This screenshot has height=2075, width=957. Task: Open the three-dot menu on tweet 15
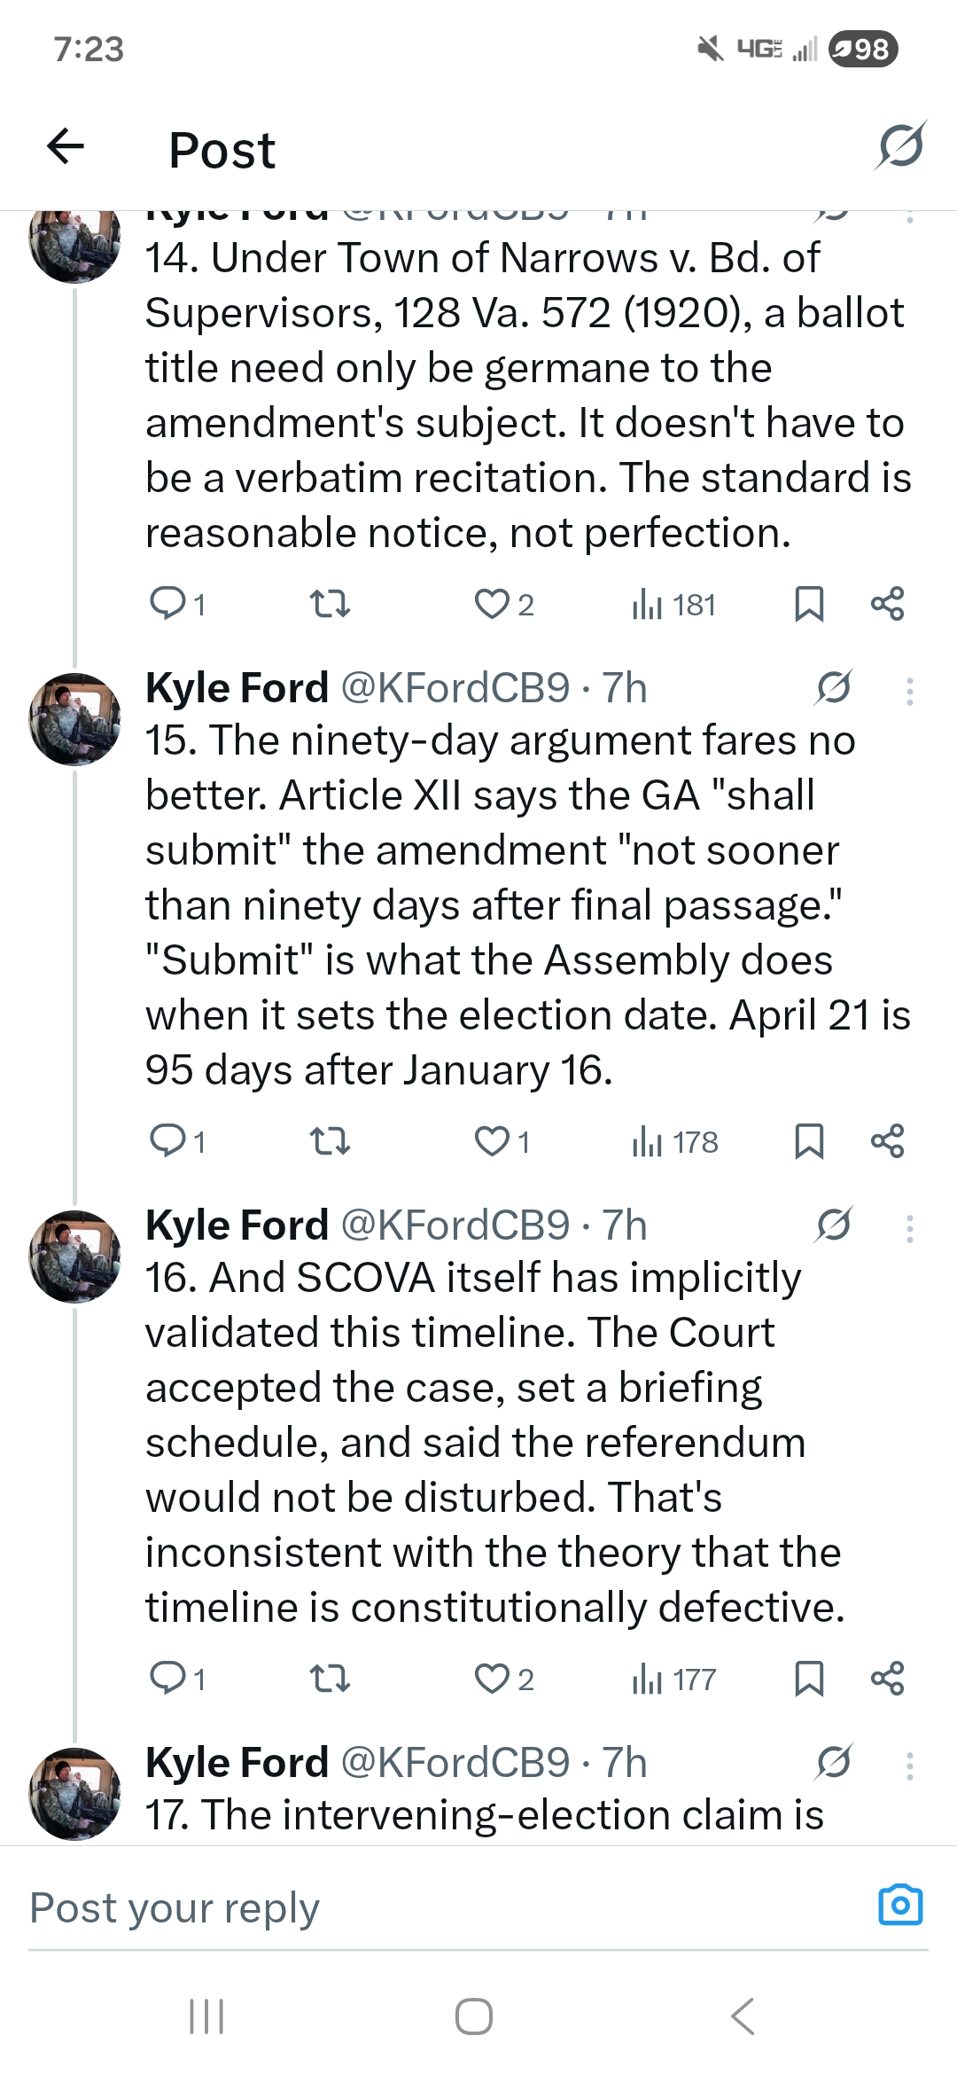pyautogui.click(x=909, y=691)
